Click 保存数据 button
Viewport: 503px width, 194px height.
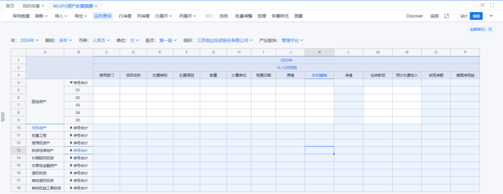[21, 16]
